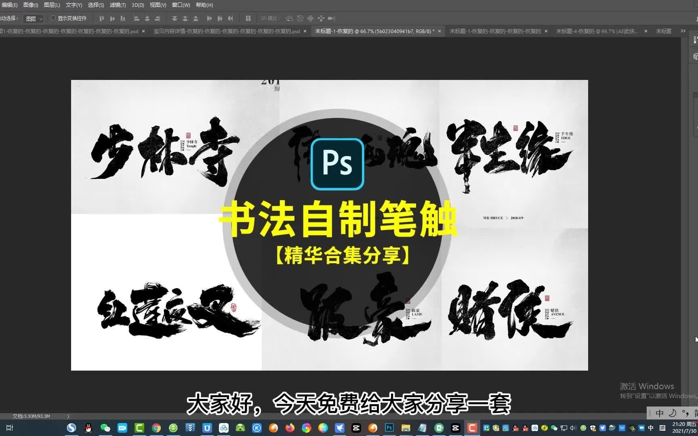This screenshot has width=698, height=436.
Task: Open the 图像(I) menu
Action: coord(31,5)
